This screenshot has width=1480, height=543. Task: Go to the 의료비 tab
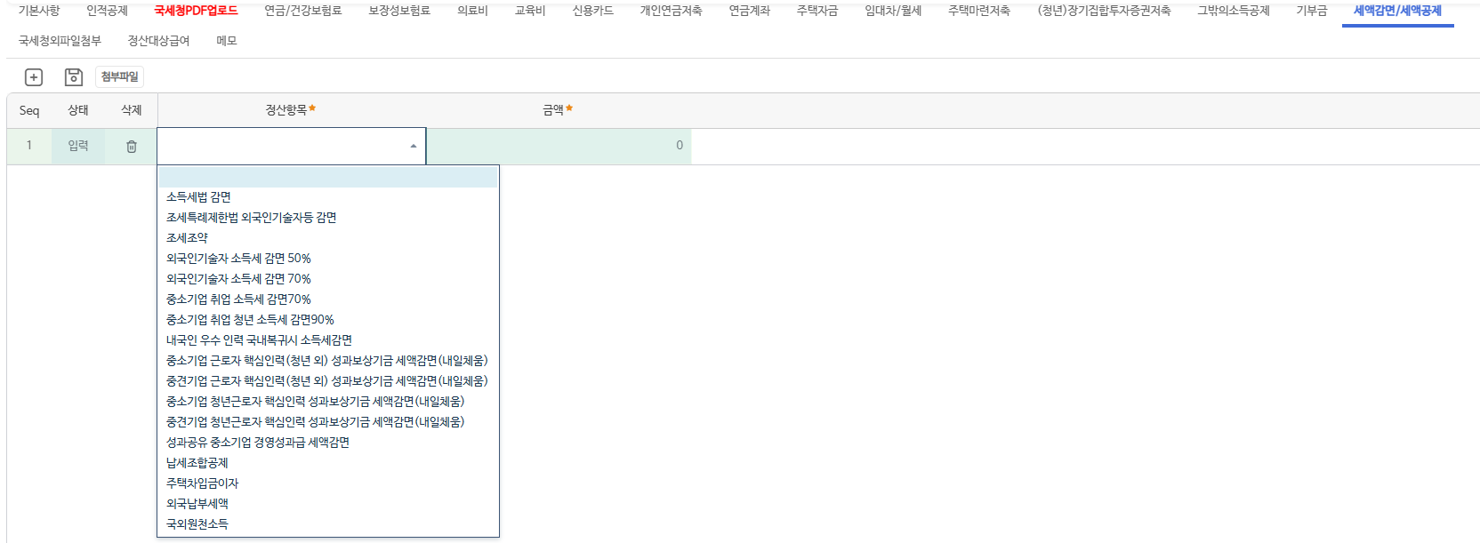tap(472, 11)
